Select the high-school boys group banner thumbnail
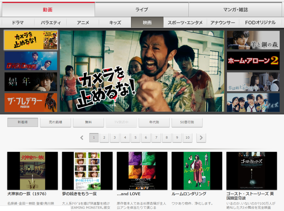 coord(253,103)
